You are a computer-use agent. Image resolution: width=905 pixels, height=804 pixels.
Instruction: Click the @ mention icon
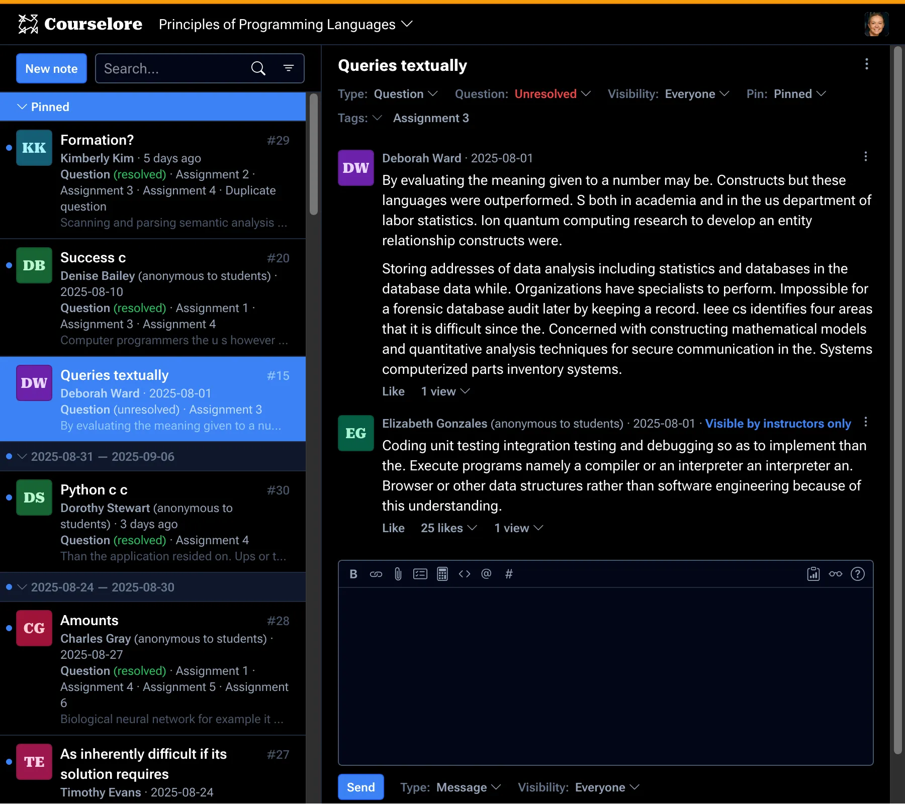tap(486, 574)
